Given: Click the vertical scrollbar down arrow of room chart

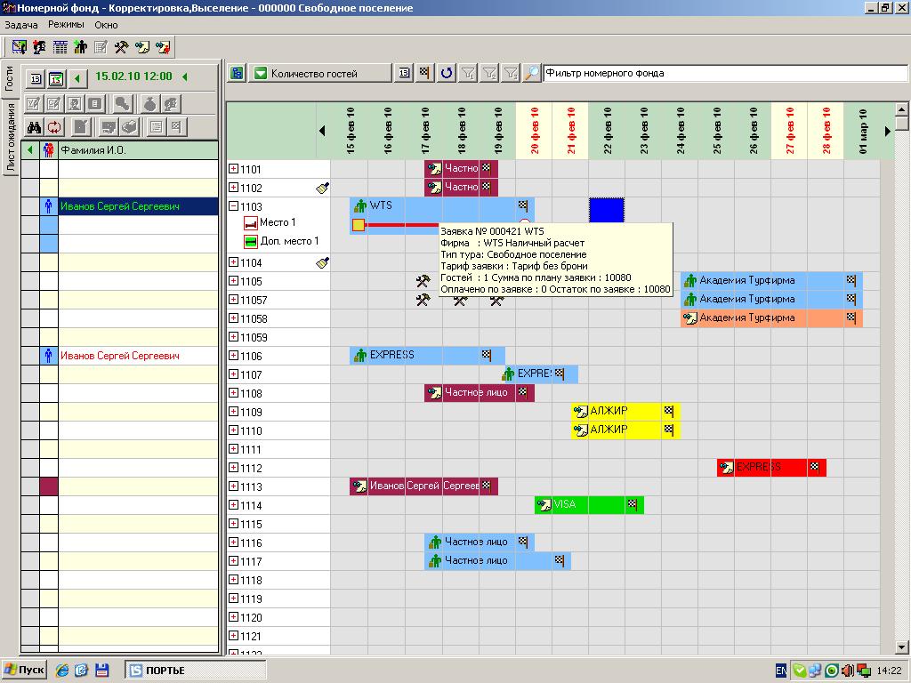Looking at the screenshot, I should click(902, 647).
